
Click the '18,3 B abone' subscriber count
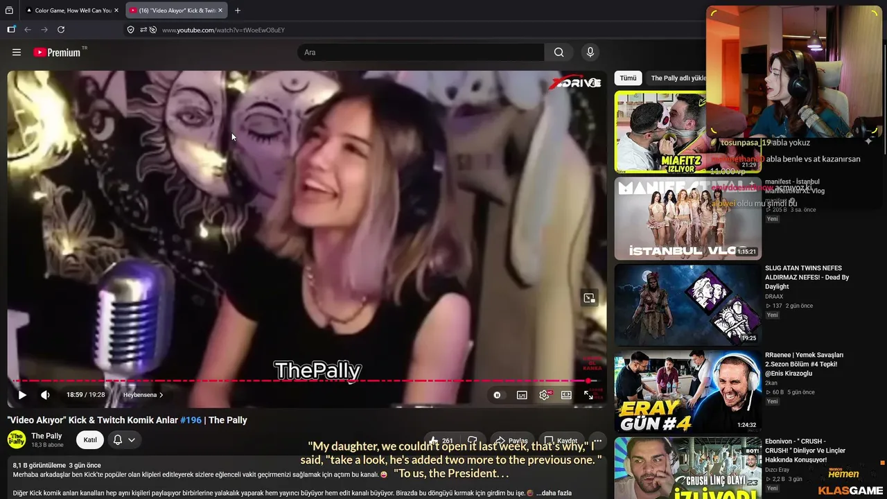[x=47, y=445]
